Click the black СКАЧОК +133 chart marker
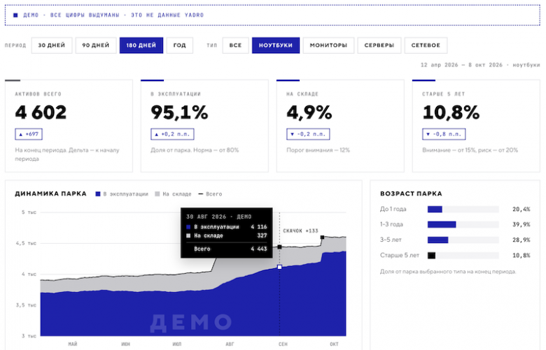Image resolution: width=546 pixels, height=350 pixels. 322,238
